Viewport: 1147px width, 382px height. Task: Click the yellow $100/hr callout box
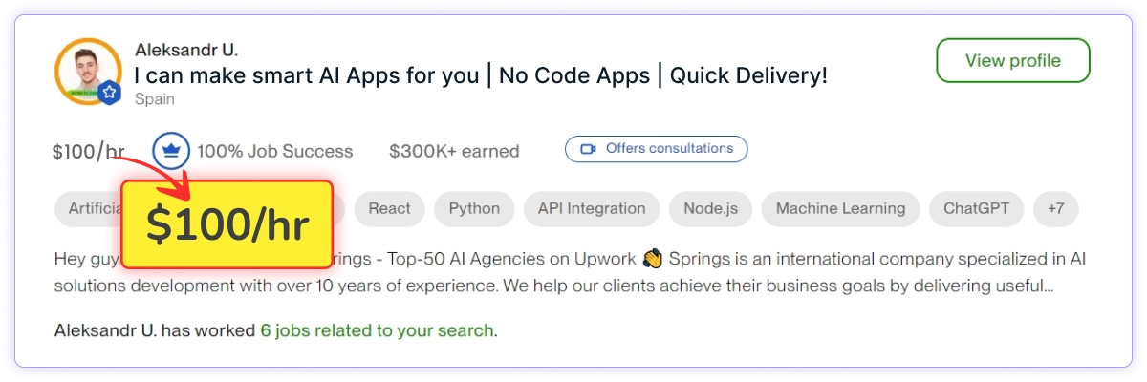coord(227,223)
